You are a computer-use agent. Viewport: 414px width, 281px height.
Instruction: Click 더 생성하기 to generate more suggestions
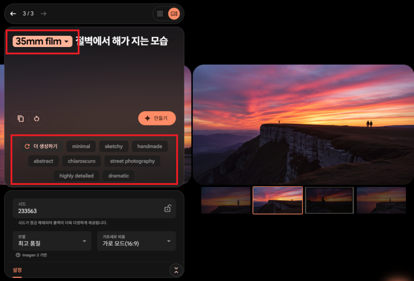[x=41, y=146]
